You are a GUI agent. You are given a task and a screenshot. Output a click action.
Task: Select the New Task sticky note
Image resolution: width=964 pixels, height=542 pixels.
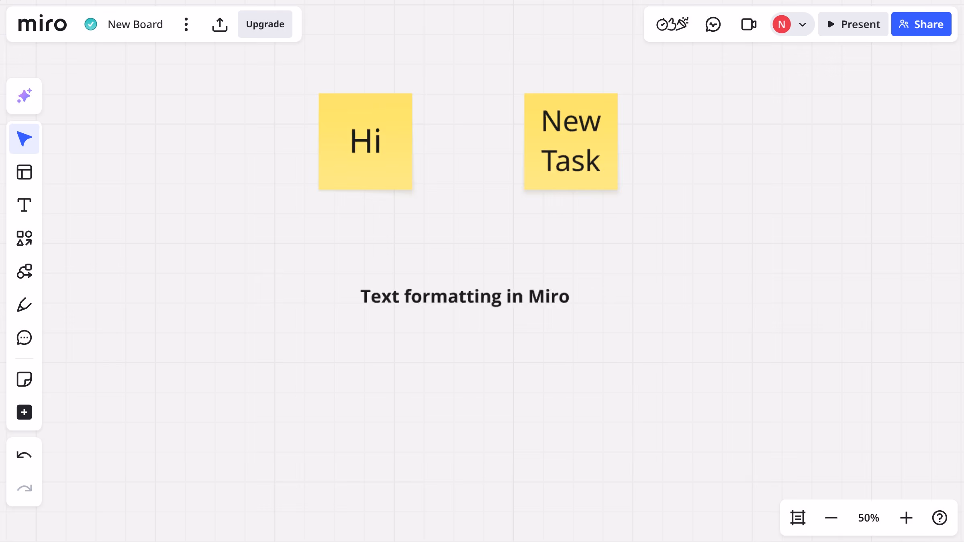coord(571,141)
